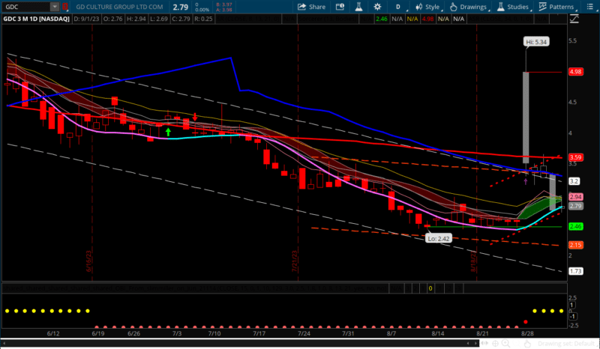Open chart settings gear icon
The height and width of the screenshot is (349, 600).
[x=377, y=7]
